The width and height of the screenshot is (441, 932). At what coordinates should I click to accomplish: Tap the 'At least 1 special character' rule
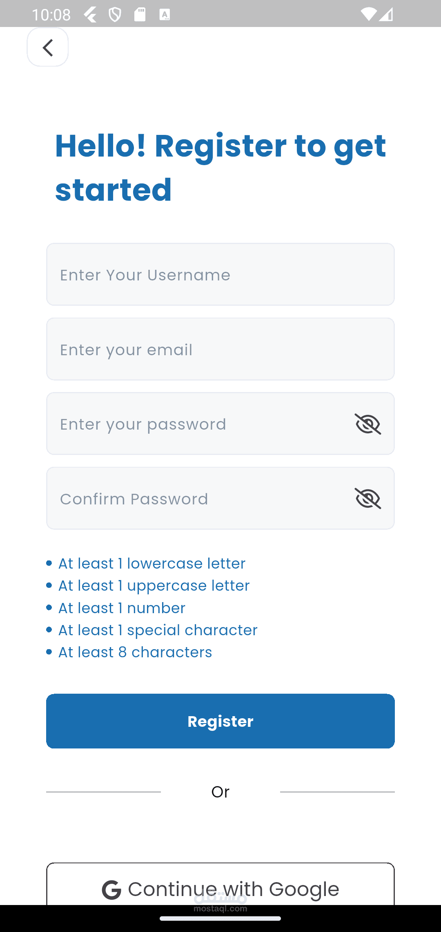click(158, 630)
